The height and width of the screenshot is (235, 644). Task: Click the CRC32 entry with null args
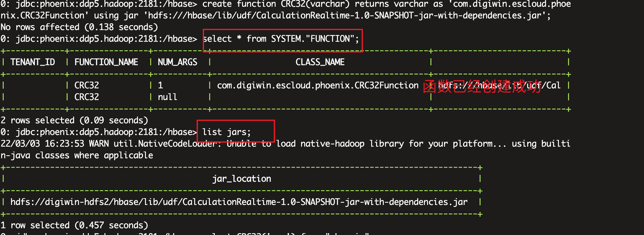coord(87,97)
